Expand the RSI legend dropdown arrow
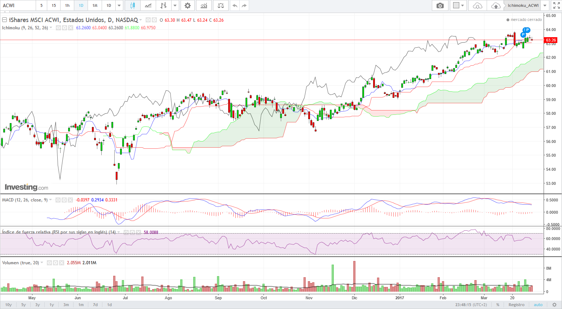The width and height of the screenshot is (562, 309). click(119, 232)
